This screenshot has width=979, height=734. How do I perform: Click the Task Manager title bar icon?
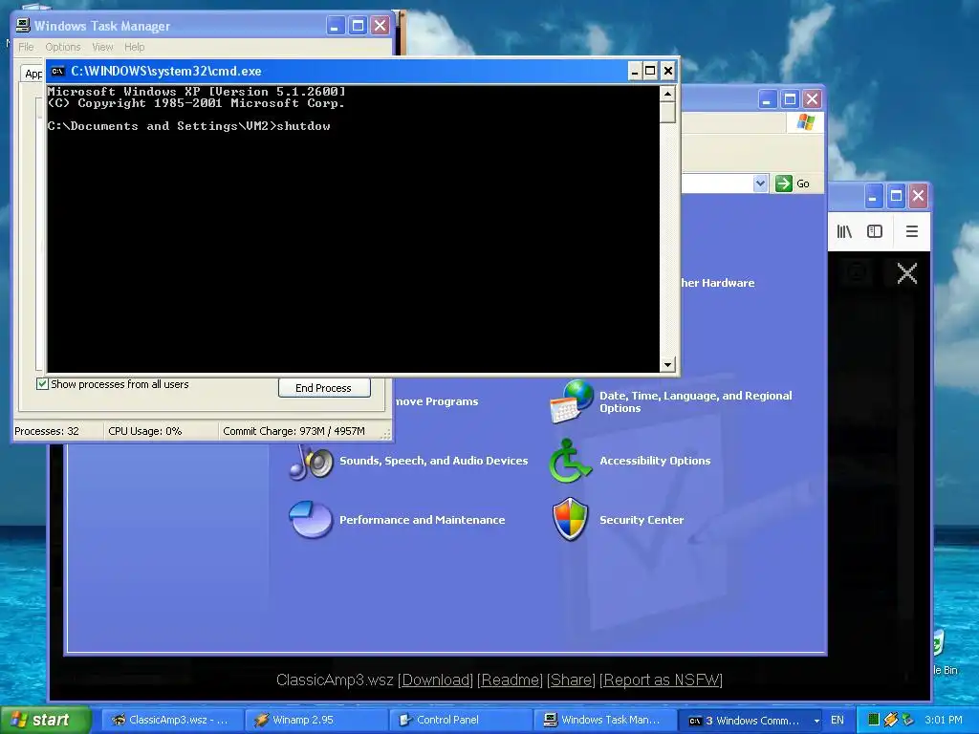(23, 26)
